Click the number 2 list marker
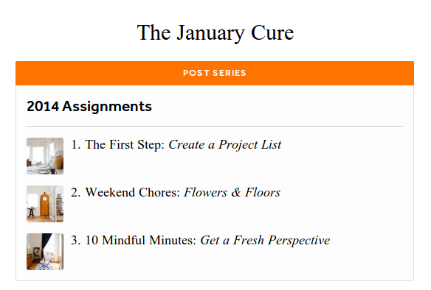431x290 pixels. pos(76,192)
